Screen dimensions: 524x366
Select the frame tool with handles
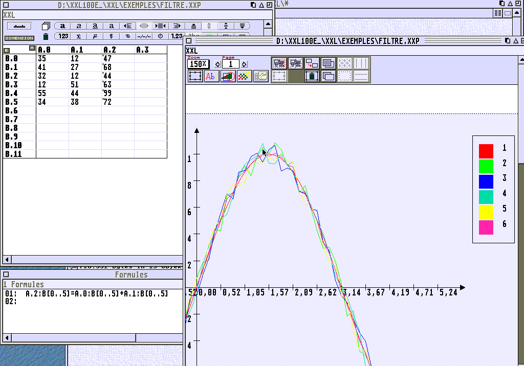coord(195,76)
